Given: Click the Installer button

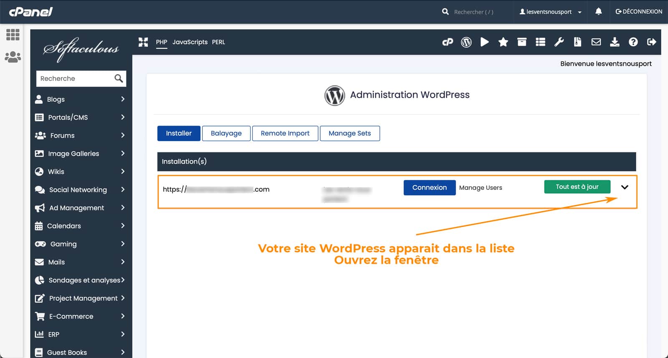Looking at the screenshot, I should point(179,134).
